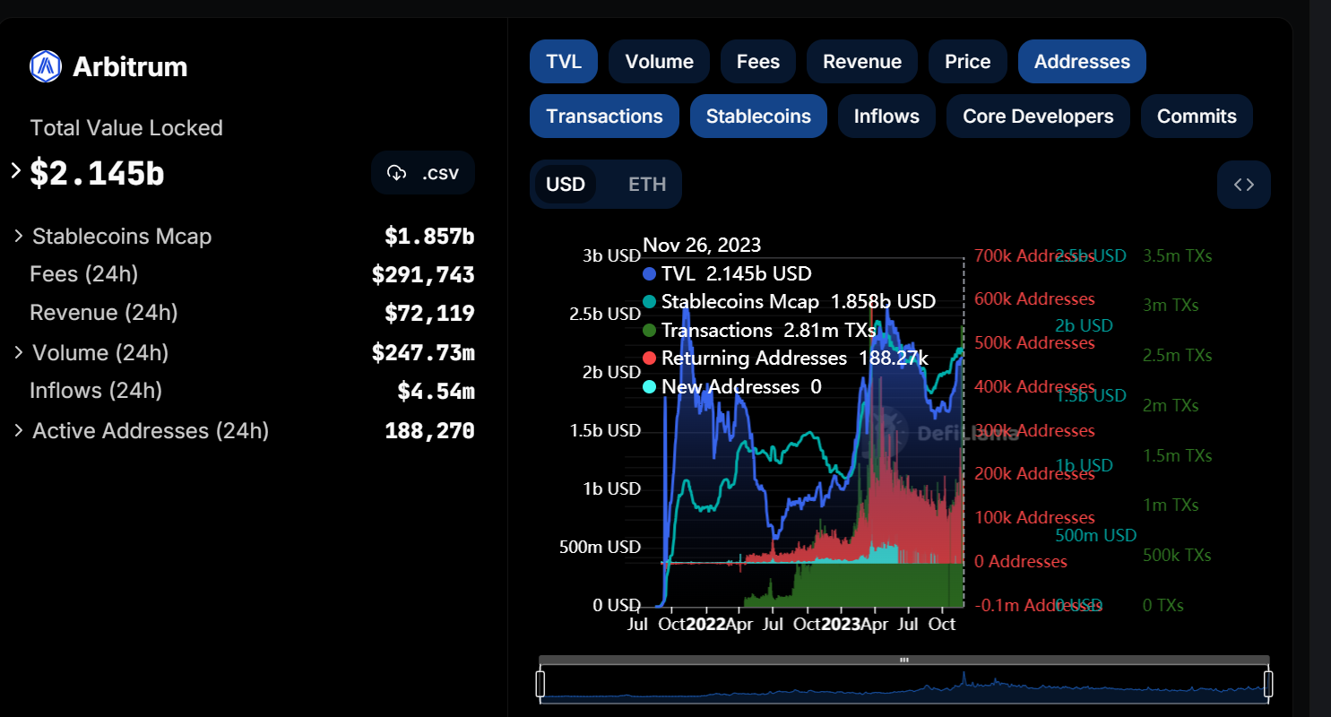Click the 188,270 active addresses value
The width and height of the screenshot is (1331, 717).
429,430
